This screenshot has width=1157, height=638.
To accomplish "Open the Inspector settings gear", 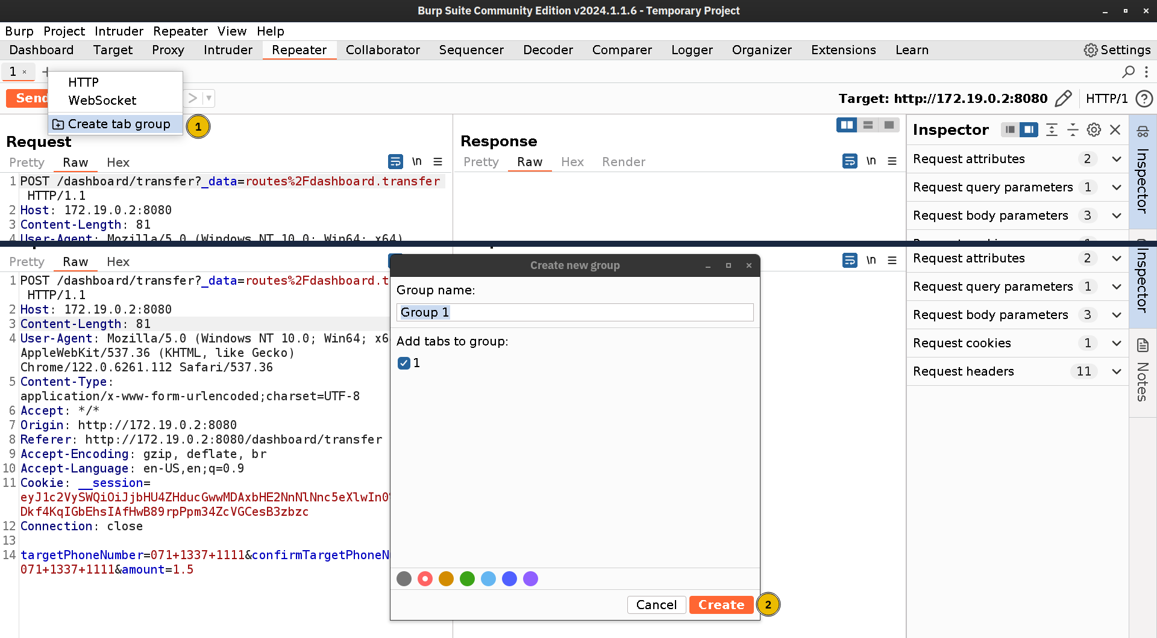I will coord(1094,129).
